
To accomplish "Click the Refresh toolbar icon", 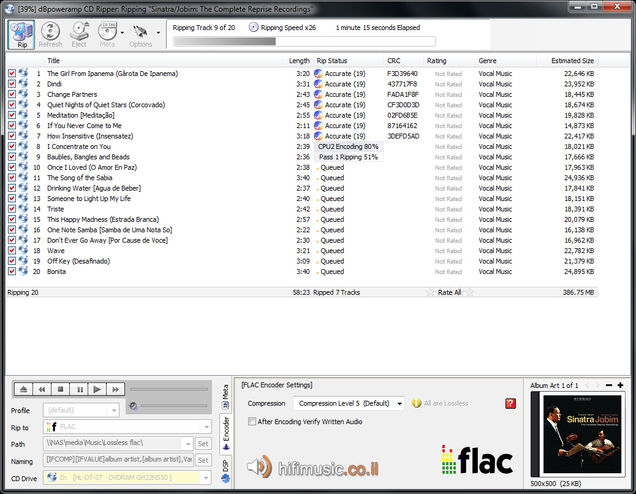I will point(50,31).
